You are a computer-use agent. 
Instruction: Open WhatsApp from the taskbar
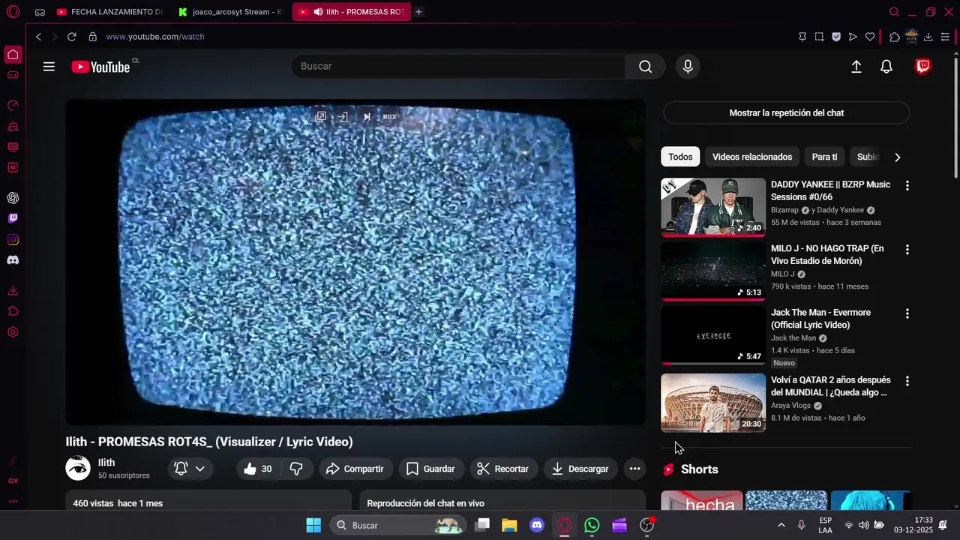click(x=592, y=525)
